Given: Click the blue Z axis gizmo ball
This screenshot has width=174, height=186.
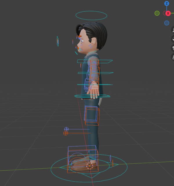Looking at the screenshot, I should (x=167, y=3).
